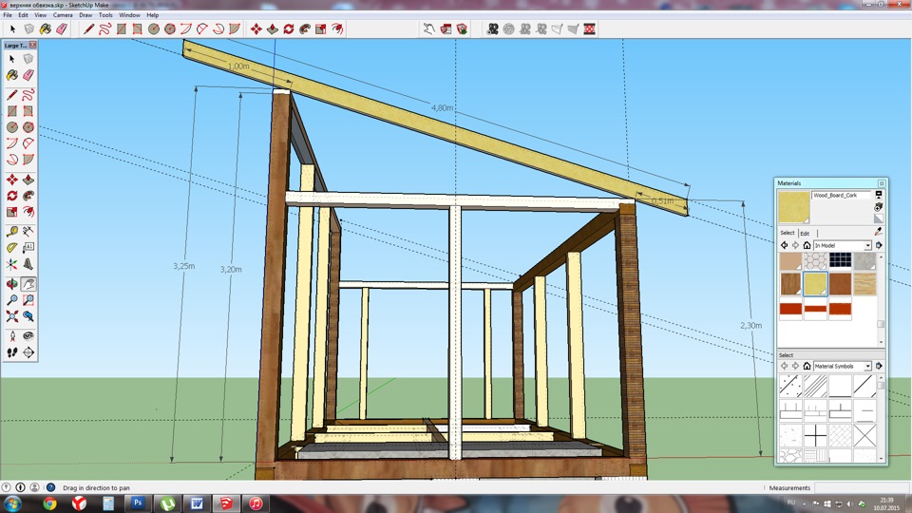This screenshot has height=513, width=912.
Task: Use the eyedropper Sample Paint icon
Action: 879,231
